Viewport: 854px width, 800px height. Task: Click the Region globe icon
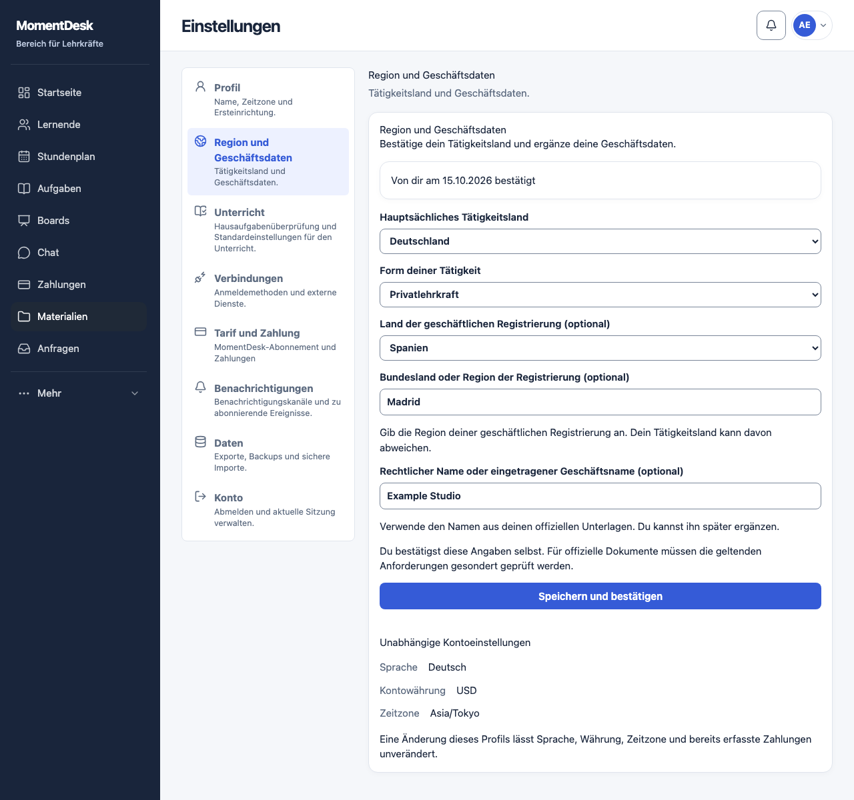pyautogui.click(x=200, y=141)
